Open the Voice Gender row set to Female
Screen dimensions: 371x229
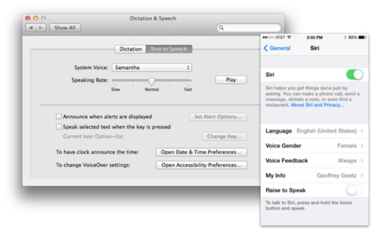pyautogui.click(x=314, y=146)
